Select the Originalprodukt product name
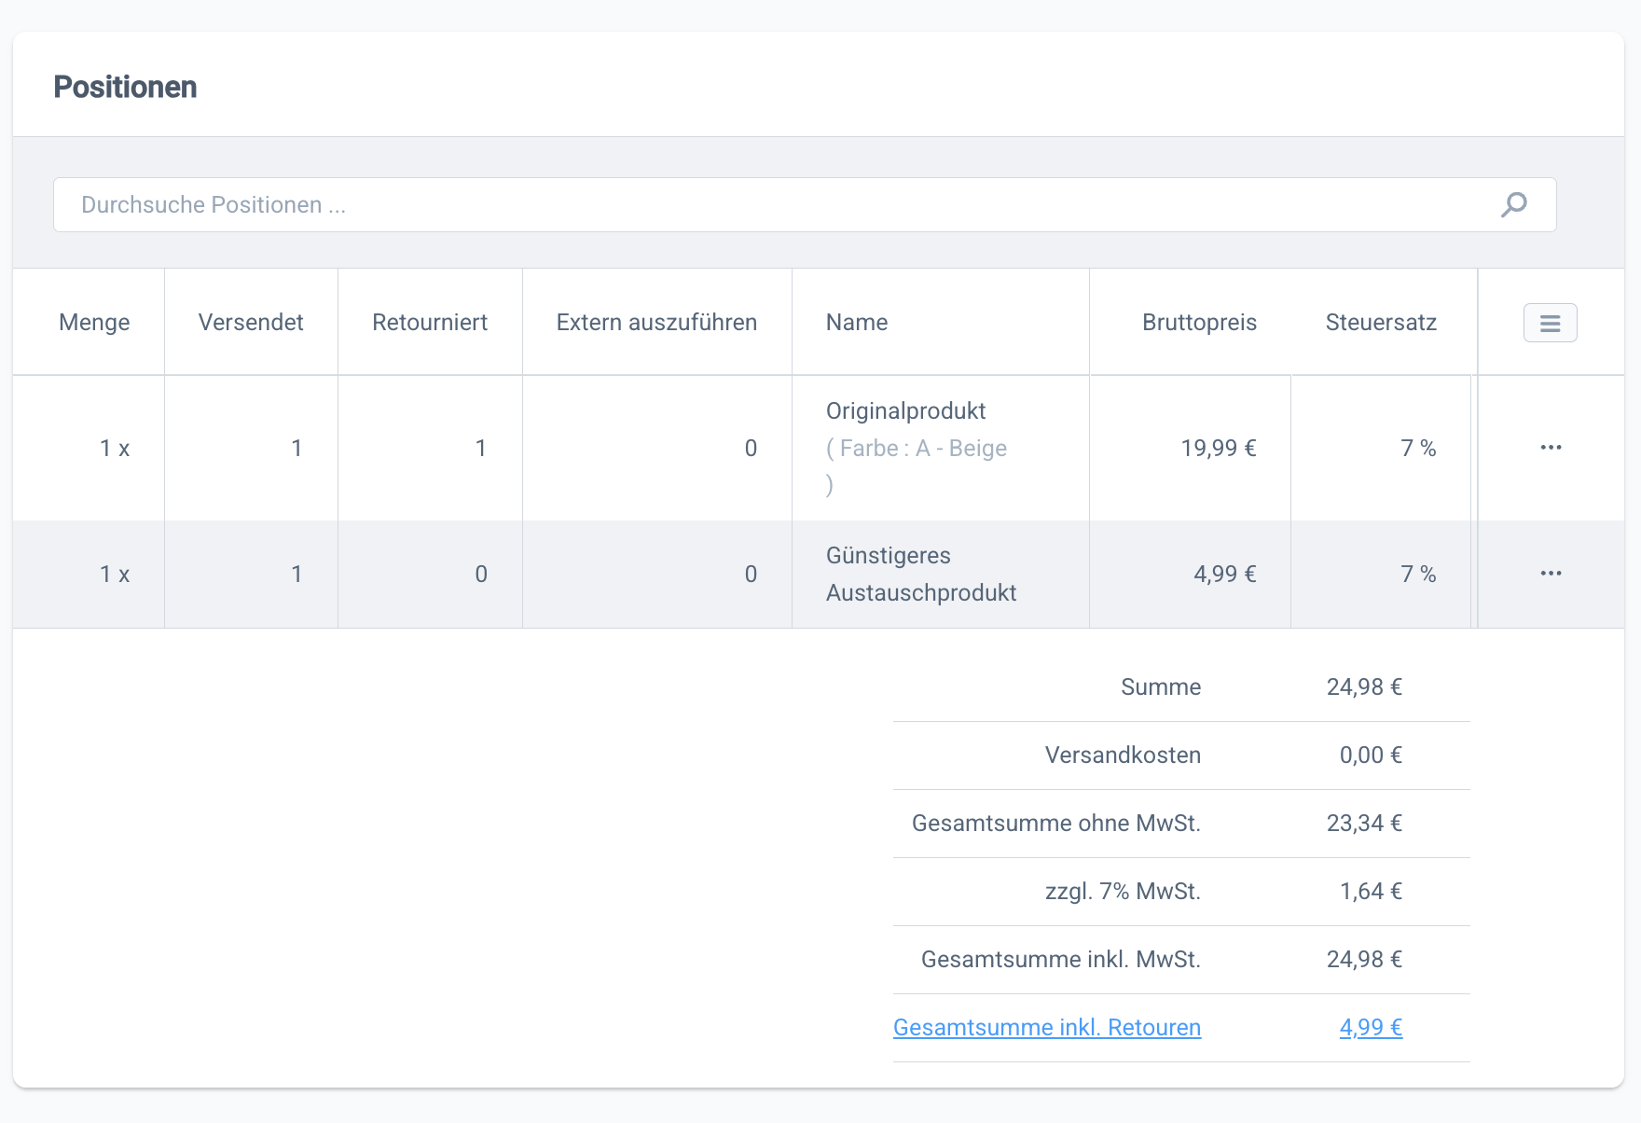The image size is (1641, 1123). tap(905, 411)
